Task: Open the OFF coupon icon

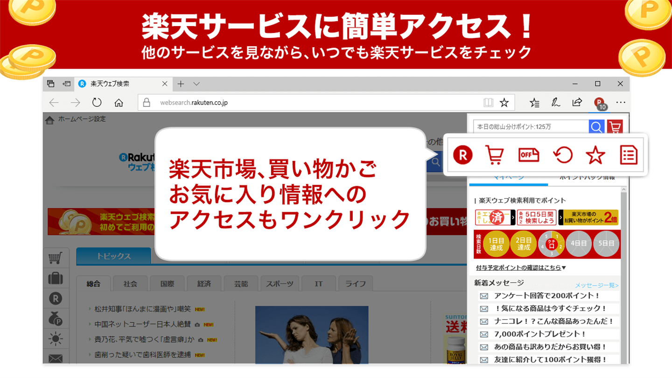Action: pyautogui.click(x=529, y=155)
